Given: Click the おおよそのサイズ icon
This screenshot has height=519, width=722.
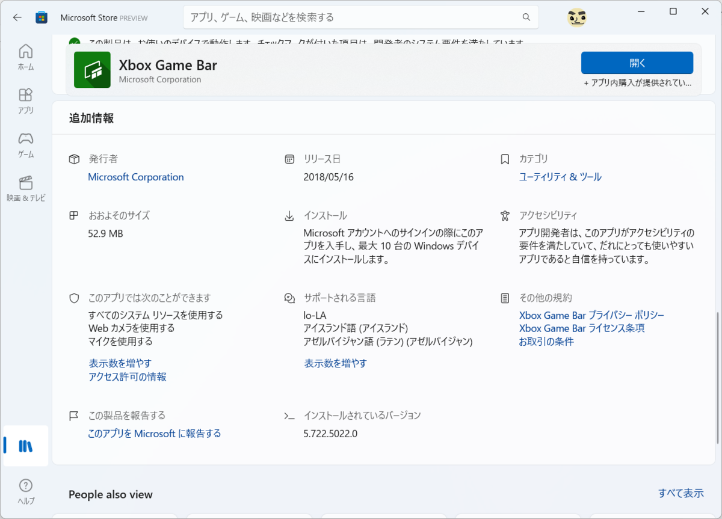Looking at the screenshot, I should point(74,215).
